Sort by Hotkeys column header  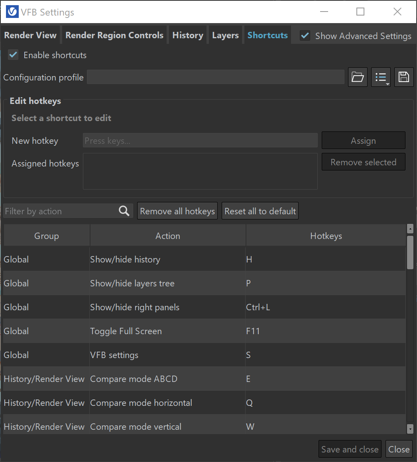[326, 236]
